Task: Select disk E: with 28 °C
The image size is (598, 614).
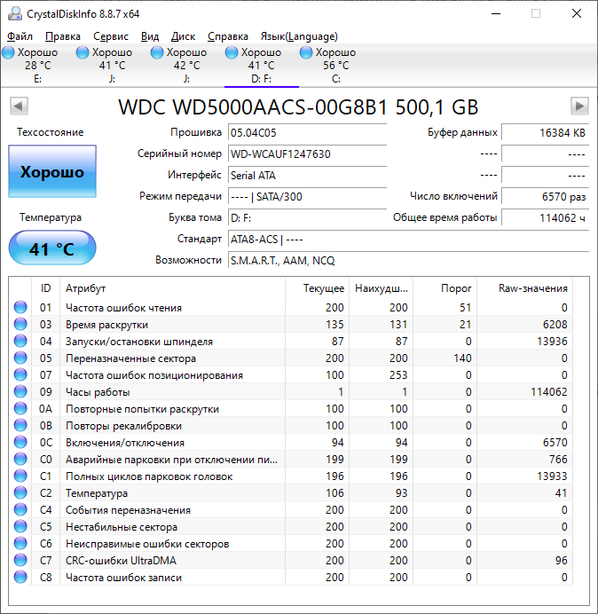Action: click(37, 65)
